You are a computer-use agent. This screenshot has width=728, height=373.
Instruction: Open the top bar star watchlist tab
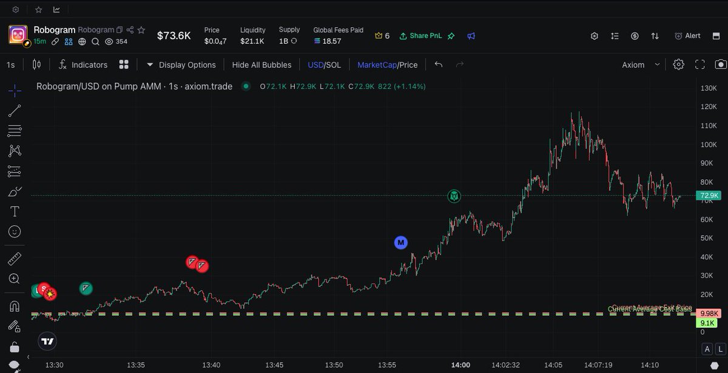39,10
